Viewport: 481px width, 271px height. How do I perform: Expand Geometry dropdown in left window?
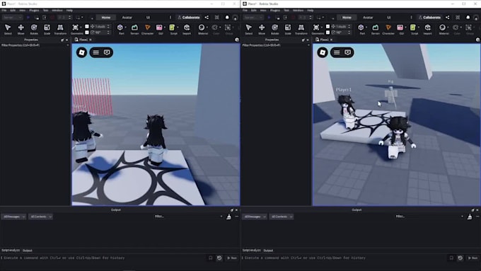click(x=81, y=28)
